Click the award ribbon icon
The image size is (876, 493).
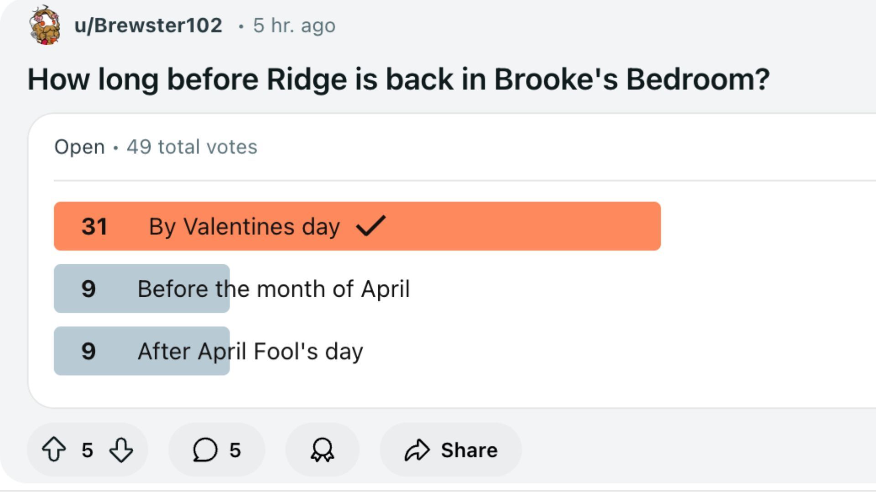[322, 450]
